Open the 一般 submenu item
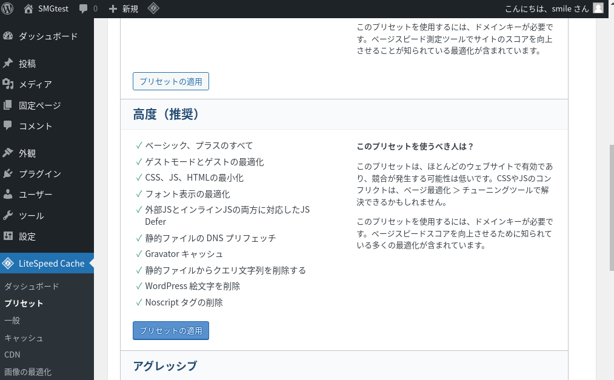 pos(12,321)
